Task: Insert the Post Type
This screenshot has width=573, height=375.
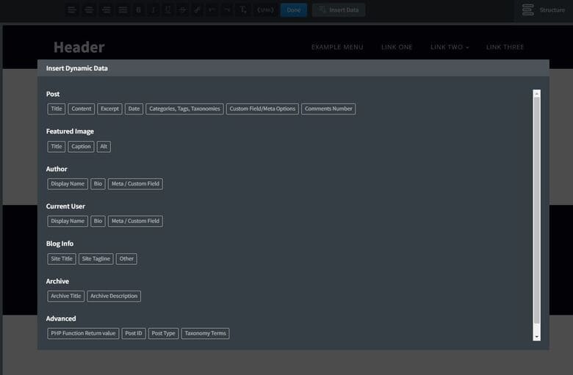Action: coord(163,333)
